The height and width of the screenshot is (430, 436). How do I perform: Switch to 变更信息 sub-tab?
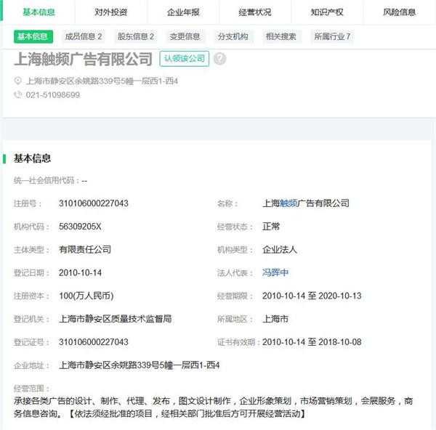[185, 36]
